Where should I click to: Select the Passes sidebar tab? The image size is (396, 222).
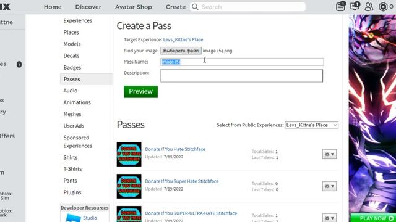tap(86, 79)
